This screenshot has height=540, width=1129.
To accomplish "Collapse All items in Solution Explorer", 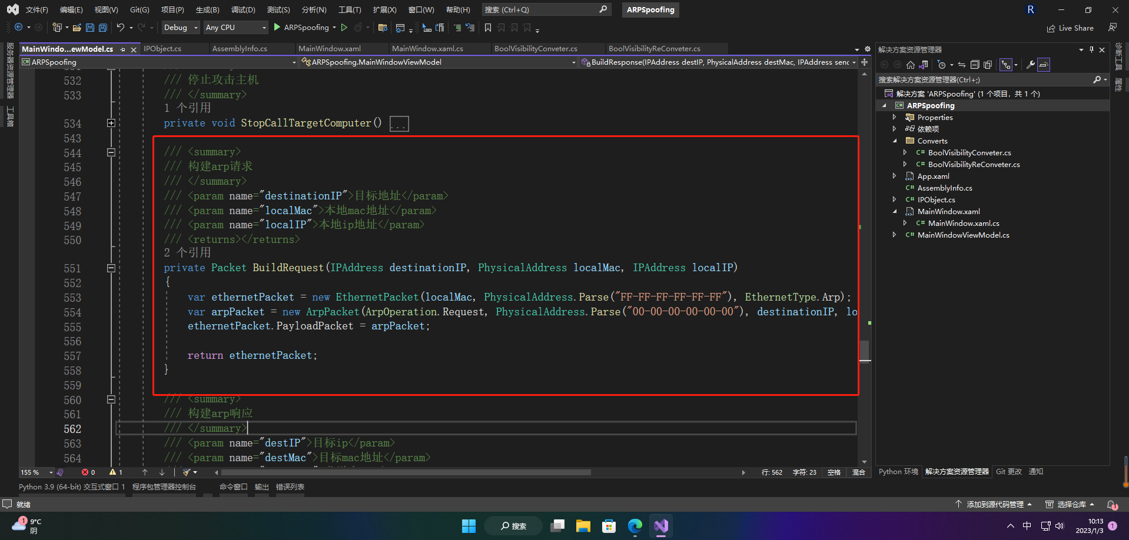I will (x=975, y=65).
